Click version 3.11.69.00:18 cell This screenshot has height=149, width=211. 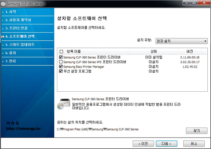click(x=190, y=57)
